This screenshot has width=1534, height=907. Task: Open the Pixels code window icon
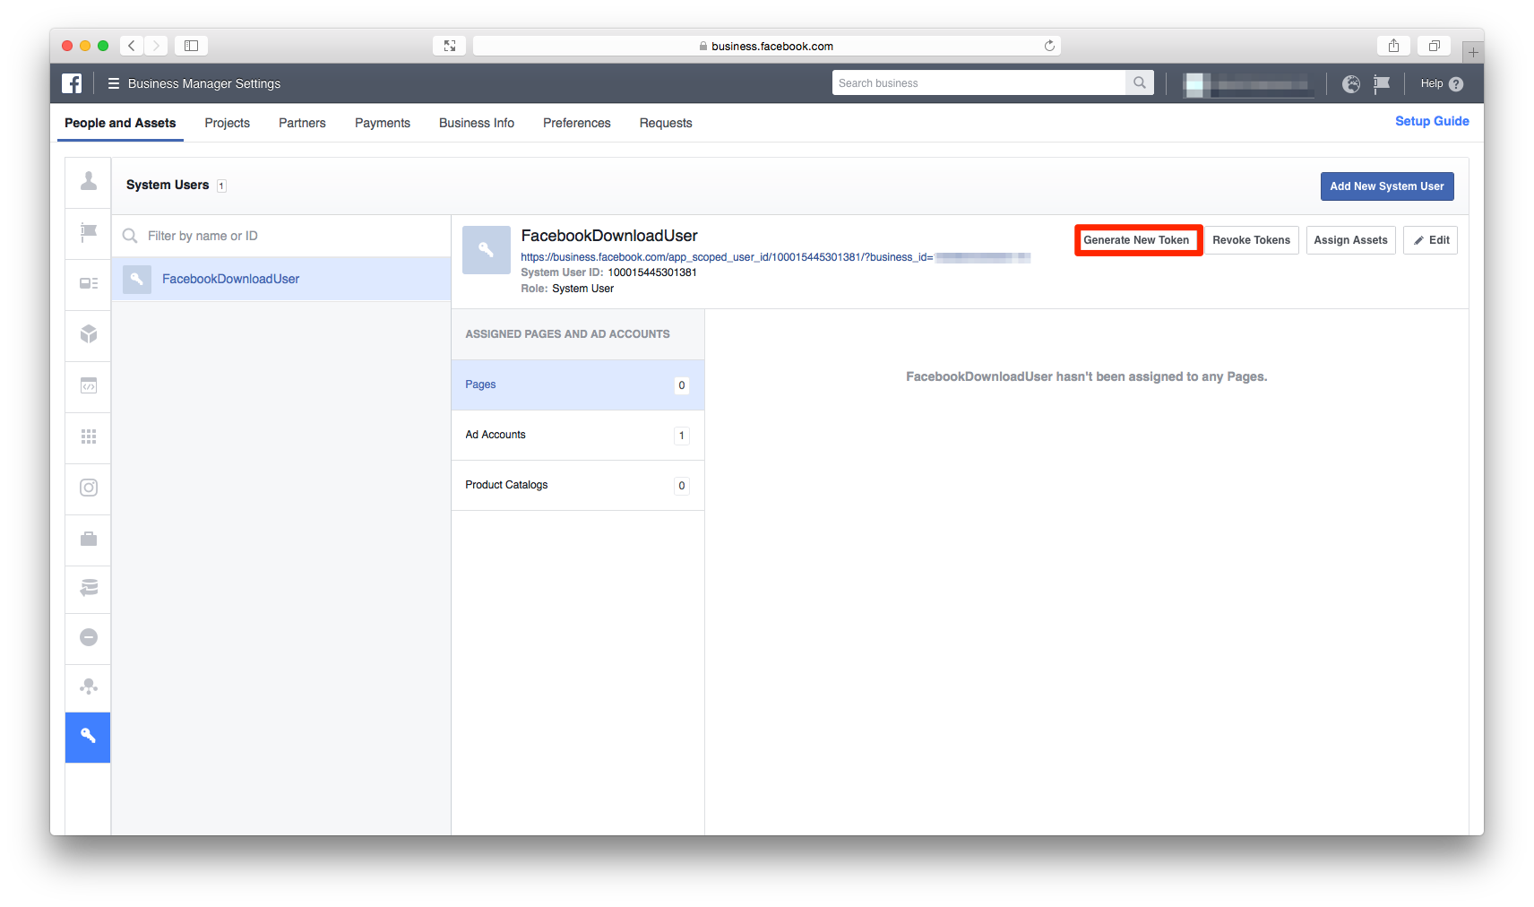coord(89,386)
